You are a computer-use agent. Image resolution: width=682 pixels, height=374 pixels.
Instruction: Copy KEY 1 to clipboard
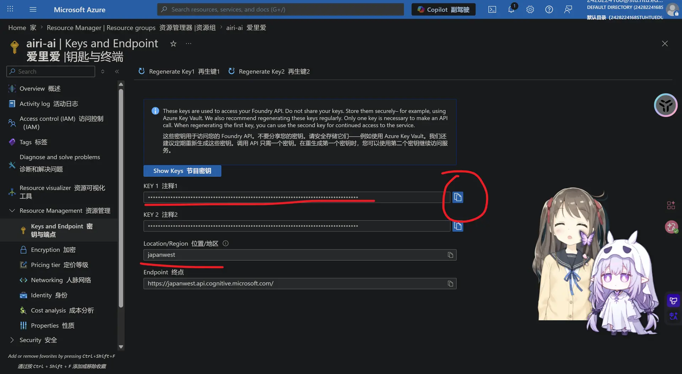coord(458,197)
